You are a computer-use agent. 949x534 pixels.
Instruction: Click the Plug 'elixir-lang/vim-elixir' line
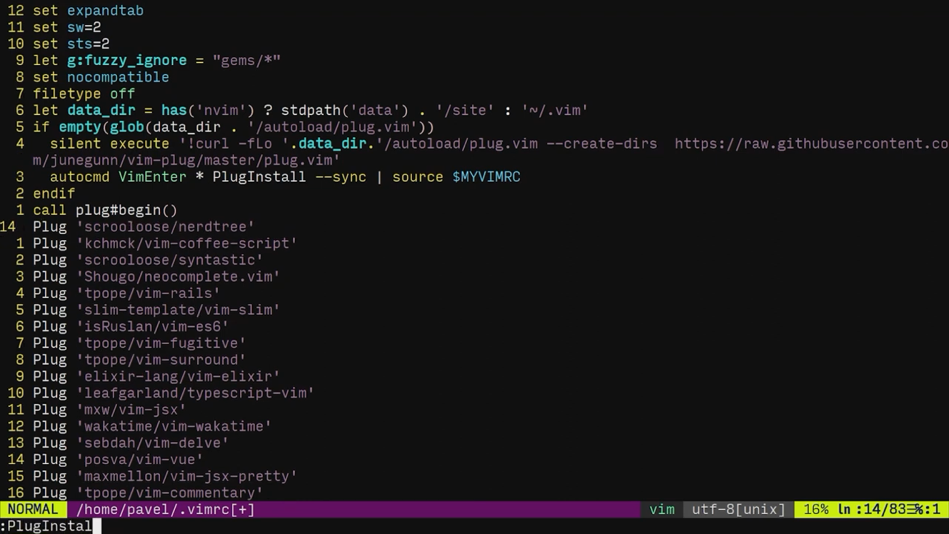pyautogui.click(x=157, y=377)
